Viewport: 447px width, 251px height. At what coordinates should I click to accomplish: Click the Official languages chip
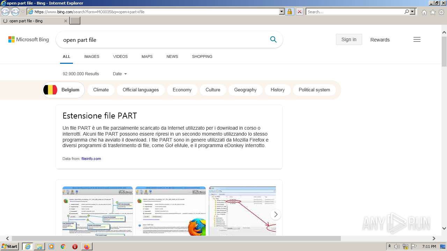pos(141,90)
